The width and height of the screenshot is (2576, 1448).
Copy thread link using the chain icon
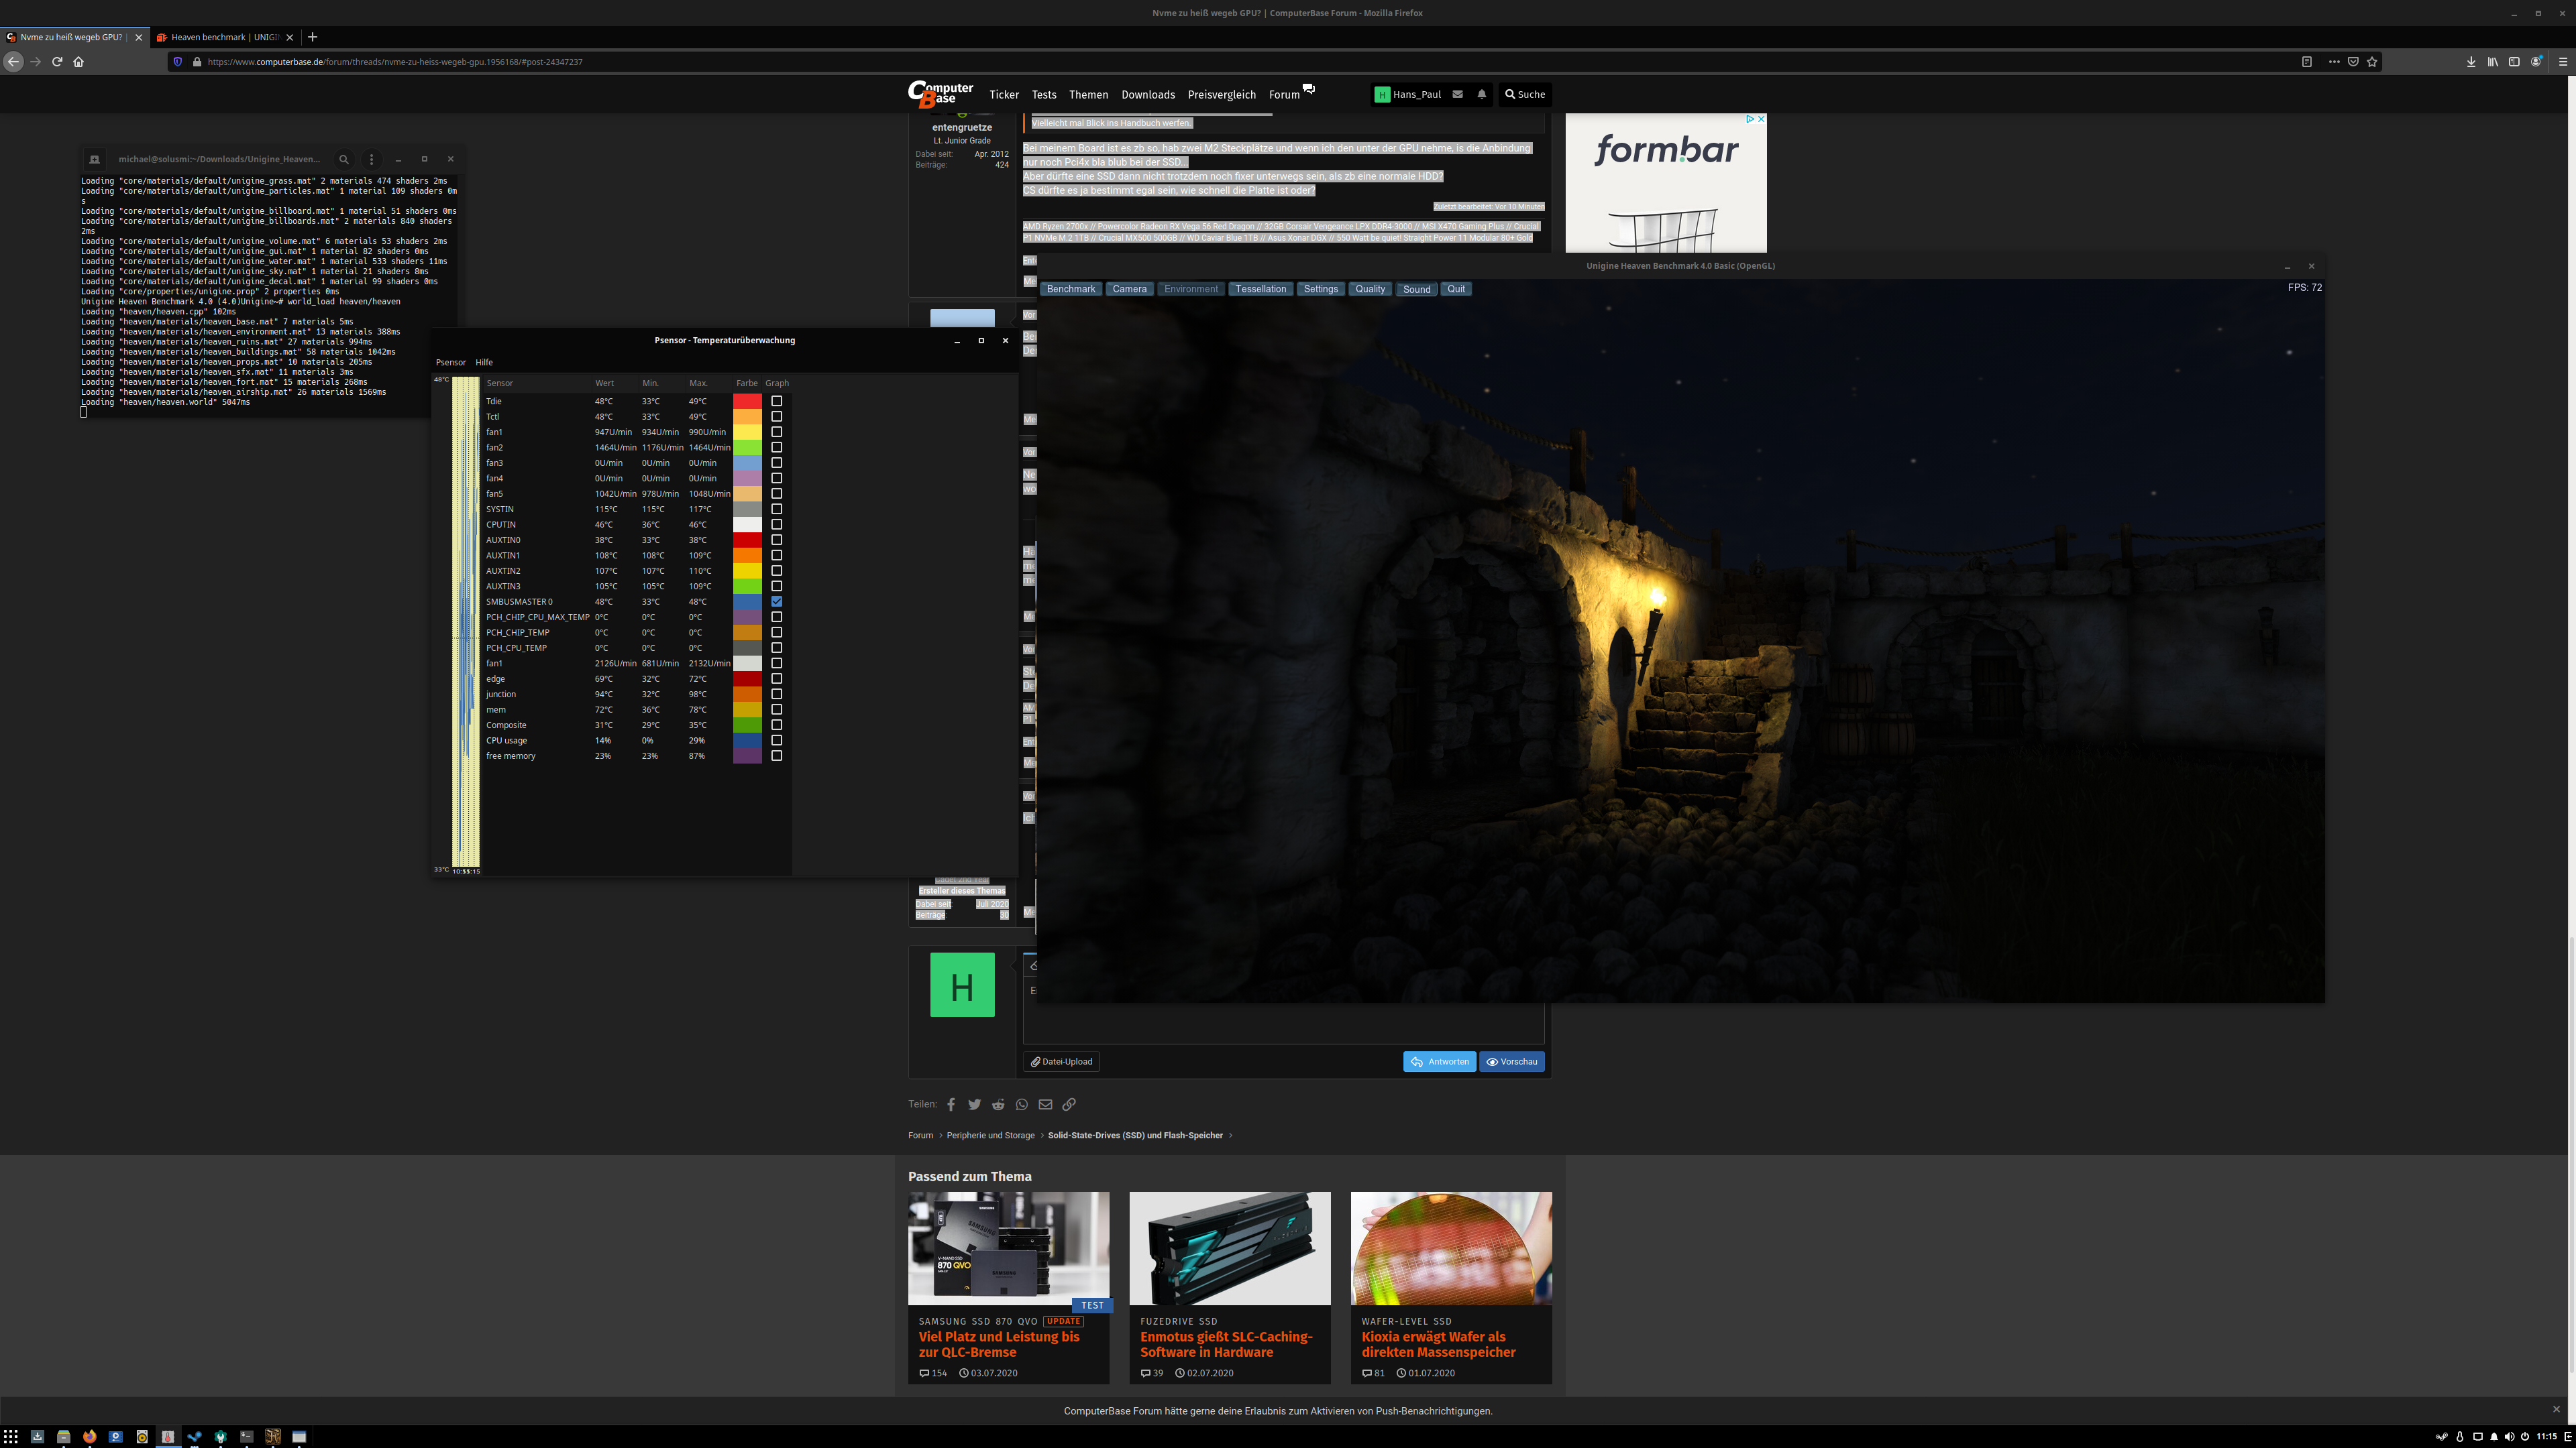click(x=1069, y=1104)
